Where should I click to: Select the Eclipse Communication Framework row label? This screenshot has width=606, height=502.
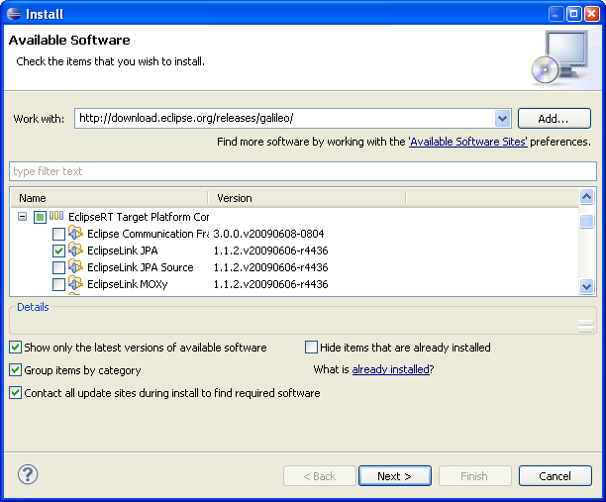tap(148, 234)
